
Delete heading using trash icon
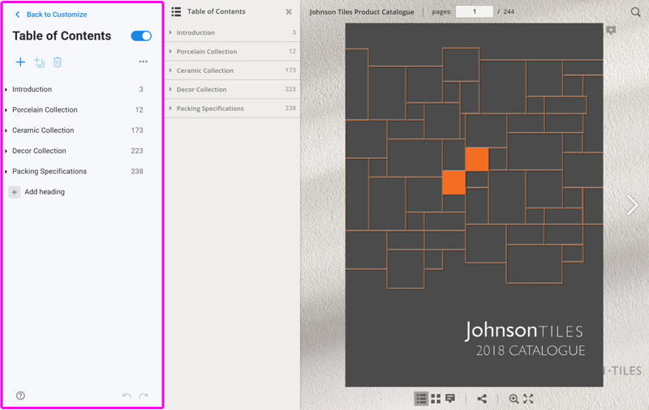click(58, 62)
